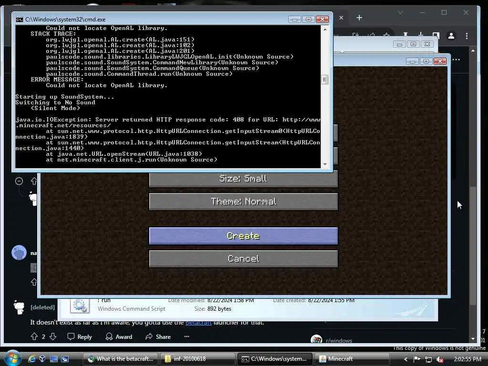Click Cancel in the Minecraft level menu
The height and width of the screenshot is (366, 488).
(244, 259)
